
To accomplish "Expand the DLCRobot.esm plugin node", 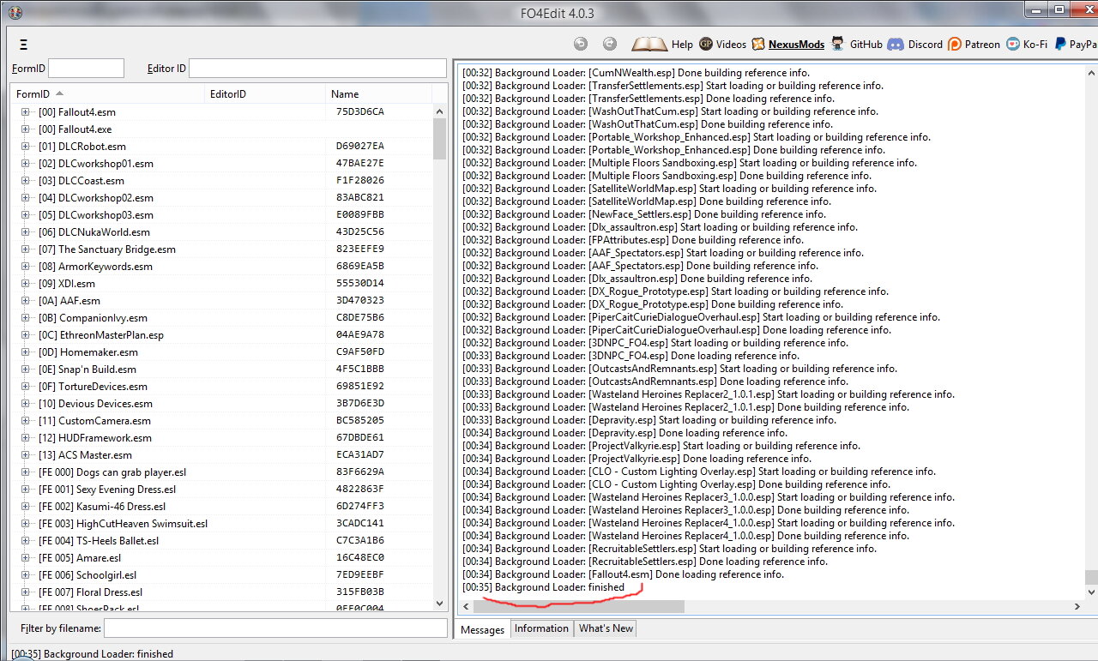I will pos(26,147).
